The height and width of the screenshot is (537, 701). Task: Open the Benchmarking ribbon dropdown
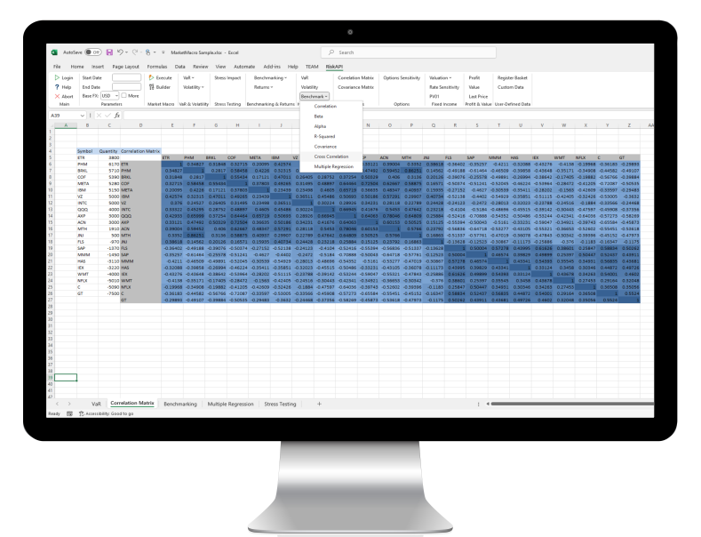270,78
